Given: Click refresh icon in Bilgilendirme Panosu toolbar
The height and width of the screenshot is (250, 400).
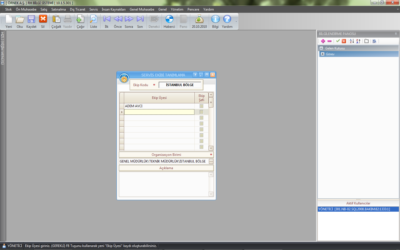Looking at the screenshot, I should tap(374, 41).
